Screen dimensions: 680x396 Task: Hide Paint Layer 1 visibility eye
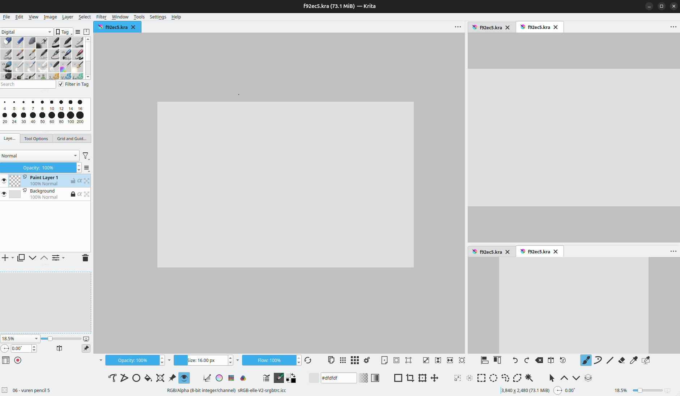tap(4, 180)
